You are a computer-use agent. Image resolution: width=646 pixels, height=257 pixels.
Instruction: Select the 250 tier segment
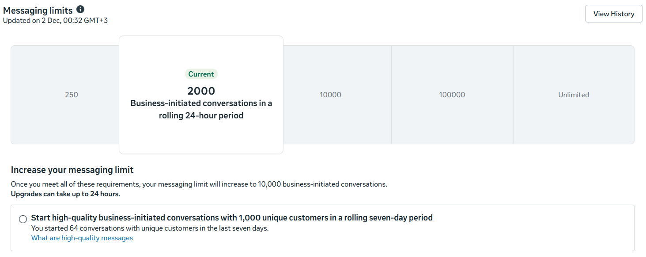tap(71, 95)
